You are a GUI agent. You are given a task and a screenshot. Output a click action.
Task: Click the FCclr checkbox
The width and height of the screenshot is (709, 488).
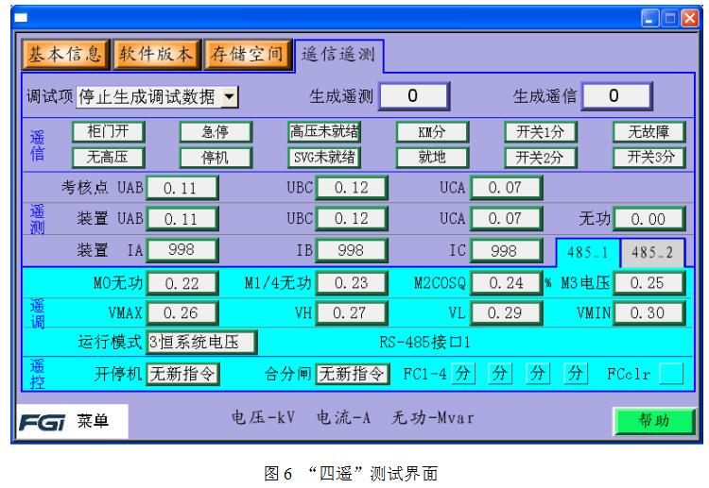pos(670,374)
